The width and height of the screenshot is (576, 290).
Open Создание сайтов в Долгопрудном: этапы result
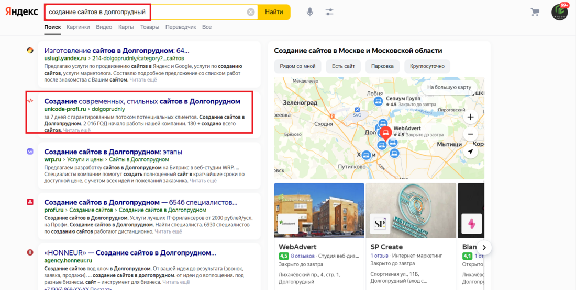(x=113, y=152)
